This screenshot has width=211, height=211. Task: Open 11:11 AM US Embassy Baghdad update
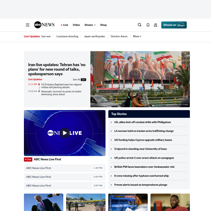coord(61,86)
